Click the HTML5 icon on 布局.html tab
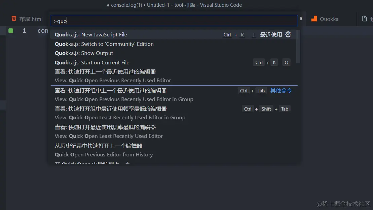This screenshot has height=210, width=373. point(14,19)
